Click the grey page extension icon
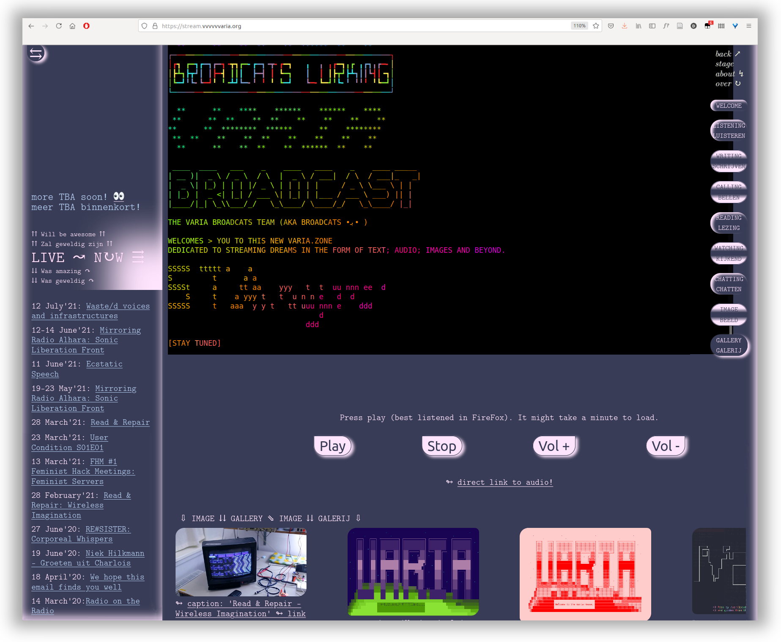Image resolution: width=781 pixels, height=642 pixels. point(680,26)
